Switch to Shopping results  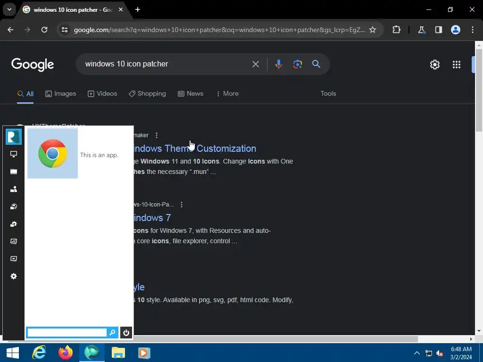147,94
